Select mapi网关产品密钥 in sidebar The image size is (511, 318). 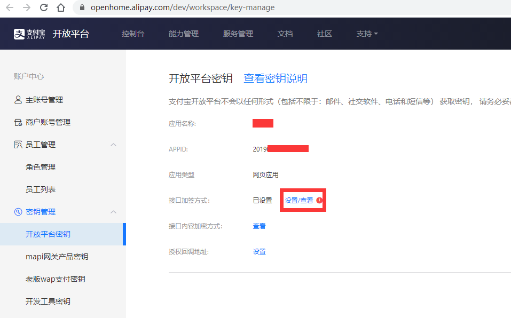coord(57,257)
